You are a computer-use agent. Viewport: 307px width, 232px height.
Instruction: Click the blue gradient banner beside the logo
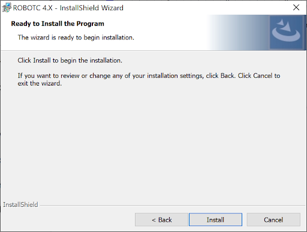[239, 32]
